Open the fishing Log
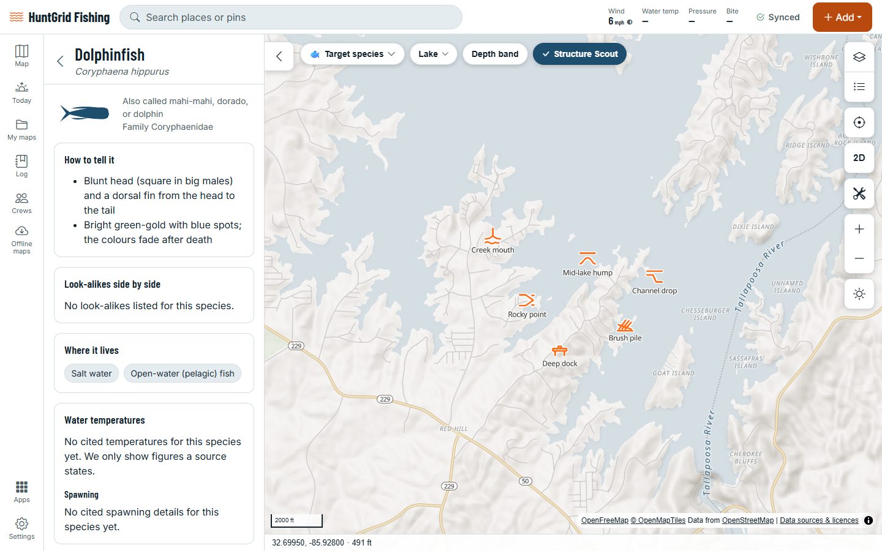The width and height of the screenshot is (882, 551). pyautogui.click(x=21, y=166)
